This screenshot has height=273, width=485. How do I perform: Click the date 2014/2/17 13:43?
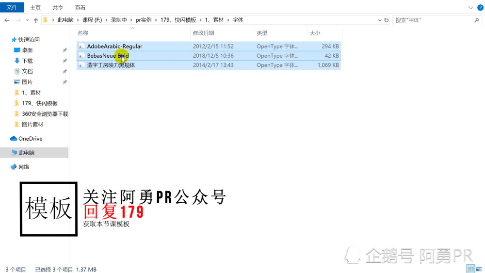213,65
